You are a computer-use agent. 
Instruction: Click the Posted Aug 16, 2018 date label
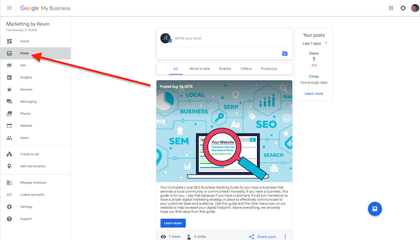pyautogui.click(x=176, y=87)
